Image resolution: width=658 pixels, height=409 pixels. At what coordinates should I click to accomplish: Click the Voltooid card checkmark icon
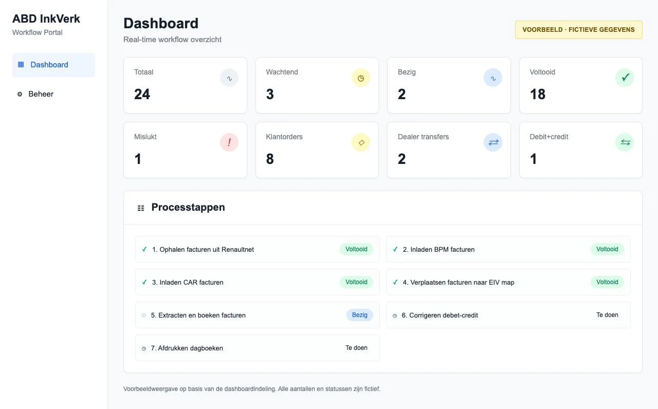tap(625, 78)
